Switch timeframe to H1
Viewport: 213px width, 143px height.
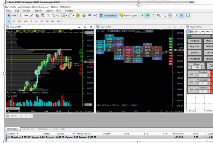[31, 21]
